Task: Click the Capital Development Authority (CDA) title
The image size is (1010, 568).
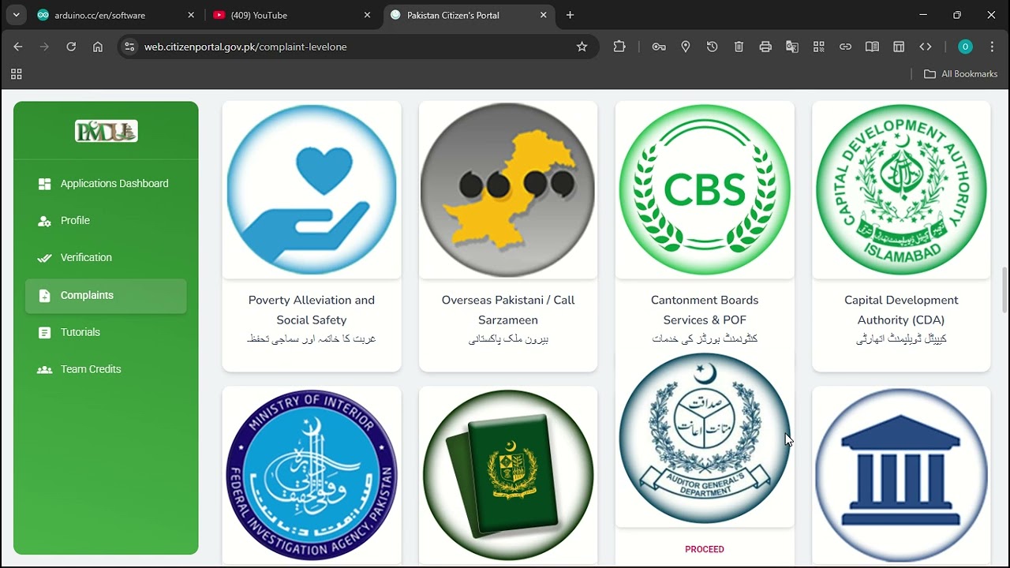Action: tap(901, 310)
